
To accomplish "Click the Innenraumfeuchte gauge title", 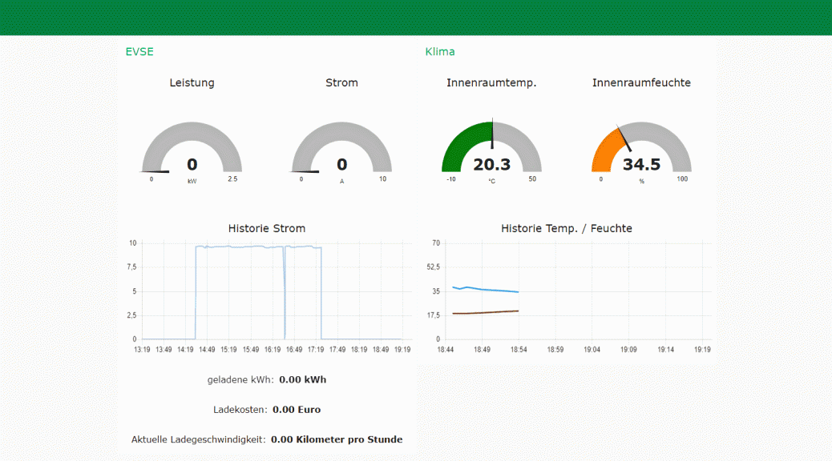I will coord(641,82).
